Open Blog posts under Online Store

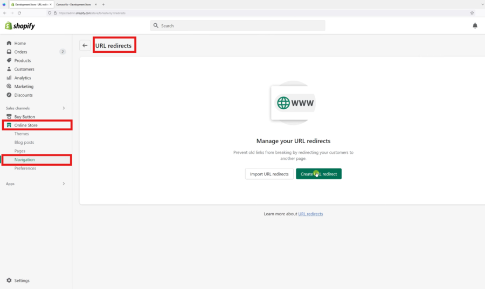click(x=24, y=142)
